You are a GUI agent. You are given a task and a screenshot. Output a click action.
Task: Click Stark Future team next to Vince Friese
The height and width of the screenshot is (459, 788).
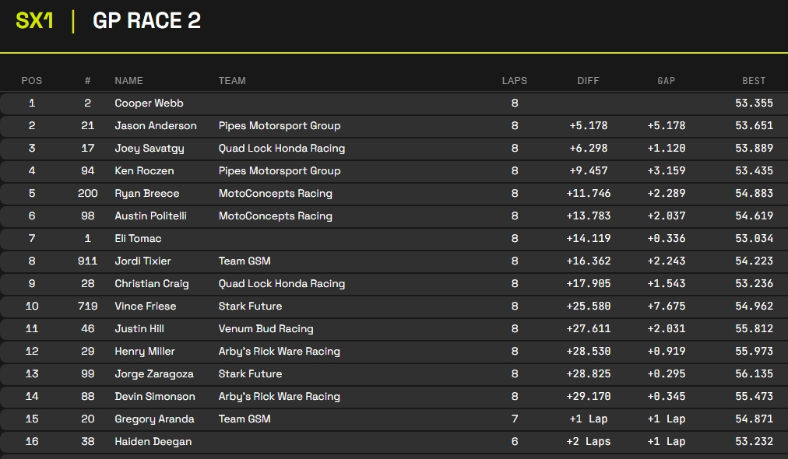250,306
